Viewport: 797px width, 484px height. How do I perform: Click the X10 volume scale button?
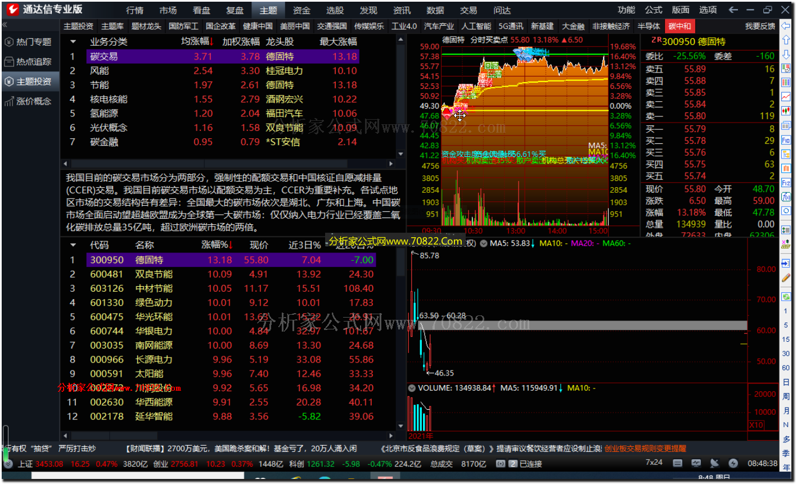[757, 425]
